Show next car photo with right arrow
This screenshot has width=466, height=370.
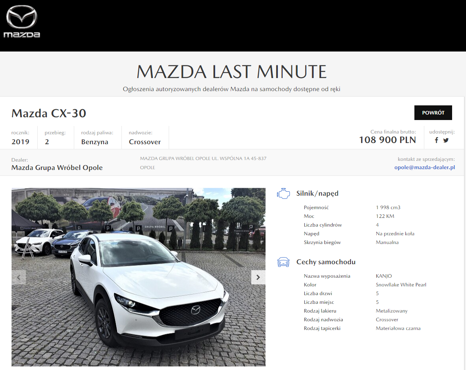[x=258, y=277]
